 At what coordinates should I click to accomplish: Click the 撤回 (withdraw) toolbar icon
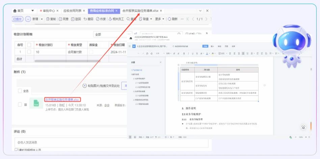[x=88, y=19]
